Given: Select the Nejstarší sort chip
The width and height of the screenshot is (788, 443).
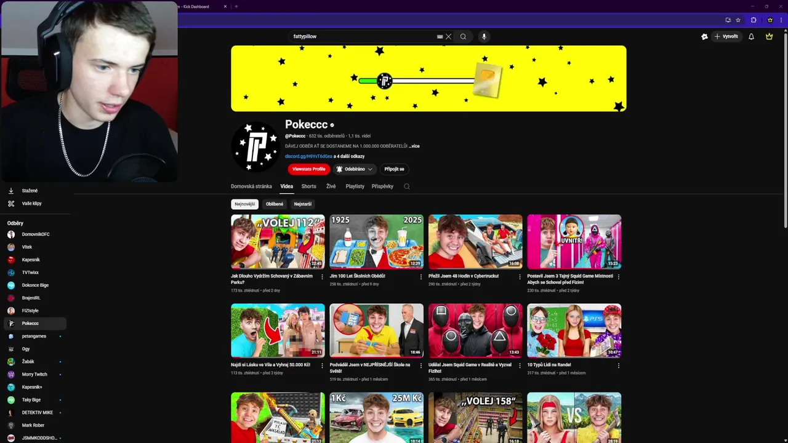Looking at the screenshot, I should pyautogui.click(x=302, y=204).
